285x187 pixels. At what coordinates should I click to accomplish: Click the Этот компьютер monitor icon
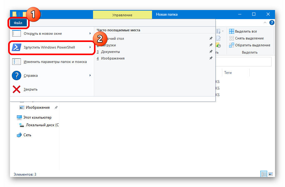[x=19, y=117]
